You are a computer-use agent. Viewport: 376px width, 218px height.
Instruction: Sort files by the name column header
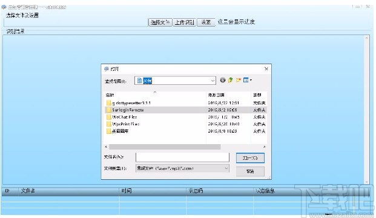(155, 95)
